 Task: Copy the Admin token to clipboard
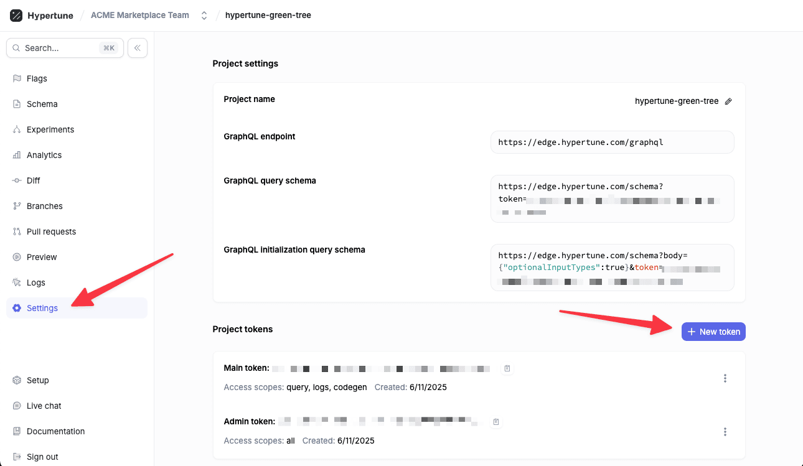click(496, 422)
